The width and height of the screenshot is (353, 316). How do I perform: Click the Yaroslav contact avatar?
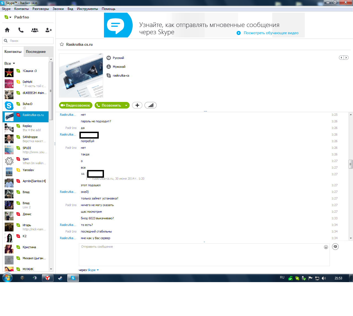pyautogui.click(x=9, y=172)
